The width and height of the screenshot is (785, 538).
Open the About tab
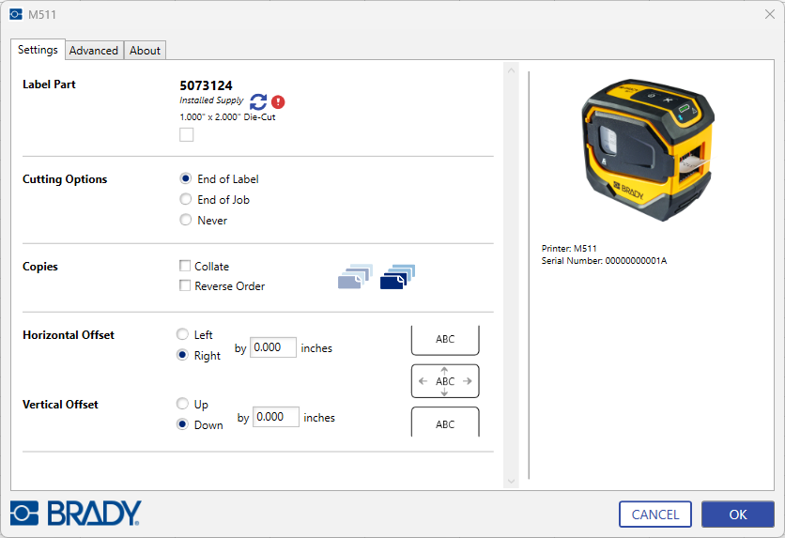click(x=145, y=51)
